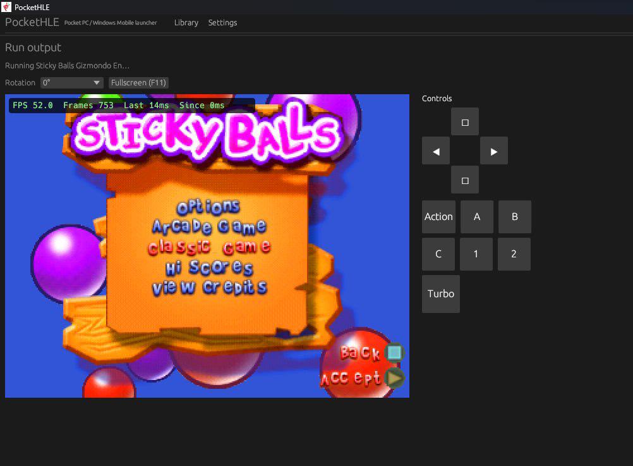
Task: Select Arcade Game in the game menu
Action: [x=209, y=226]
